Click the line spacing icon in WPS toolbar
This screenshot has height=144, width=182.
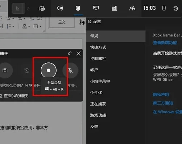(9, 26)
